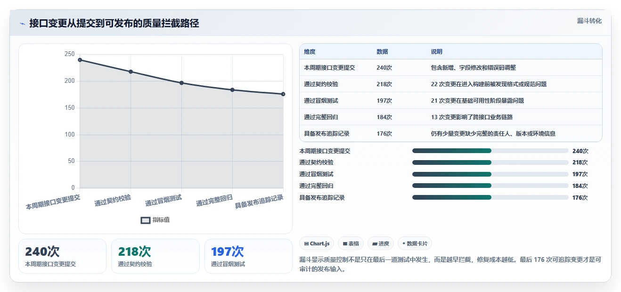Click description starting with 仍有少量变更
The height and width of the screenshot is (292, 621).
493,134
